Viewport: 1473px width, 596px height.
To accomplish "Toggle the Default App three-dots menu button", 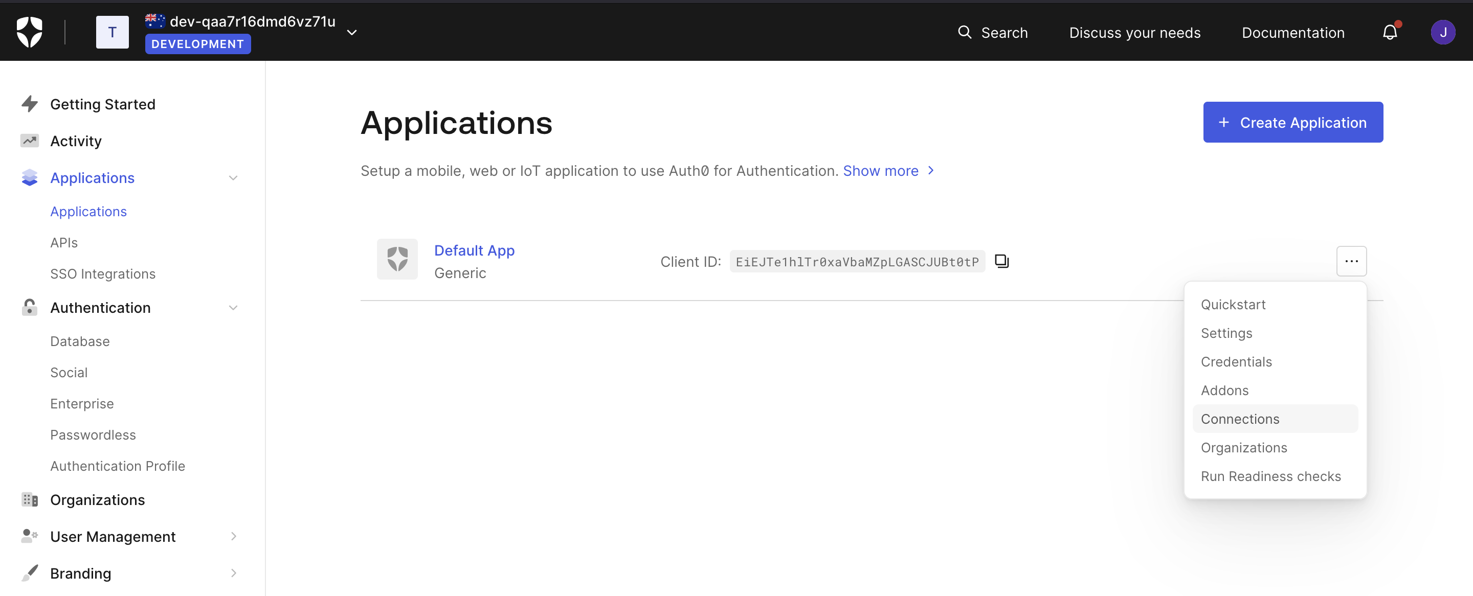I will click(x=1351, y=261).
